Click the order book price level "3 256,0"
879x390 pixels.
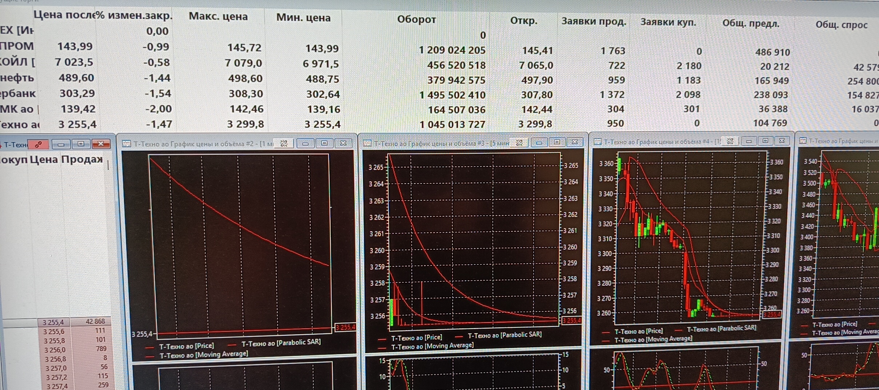point(55,350)
